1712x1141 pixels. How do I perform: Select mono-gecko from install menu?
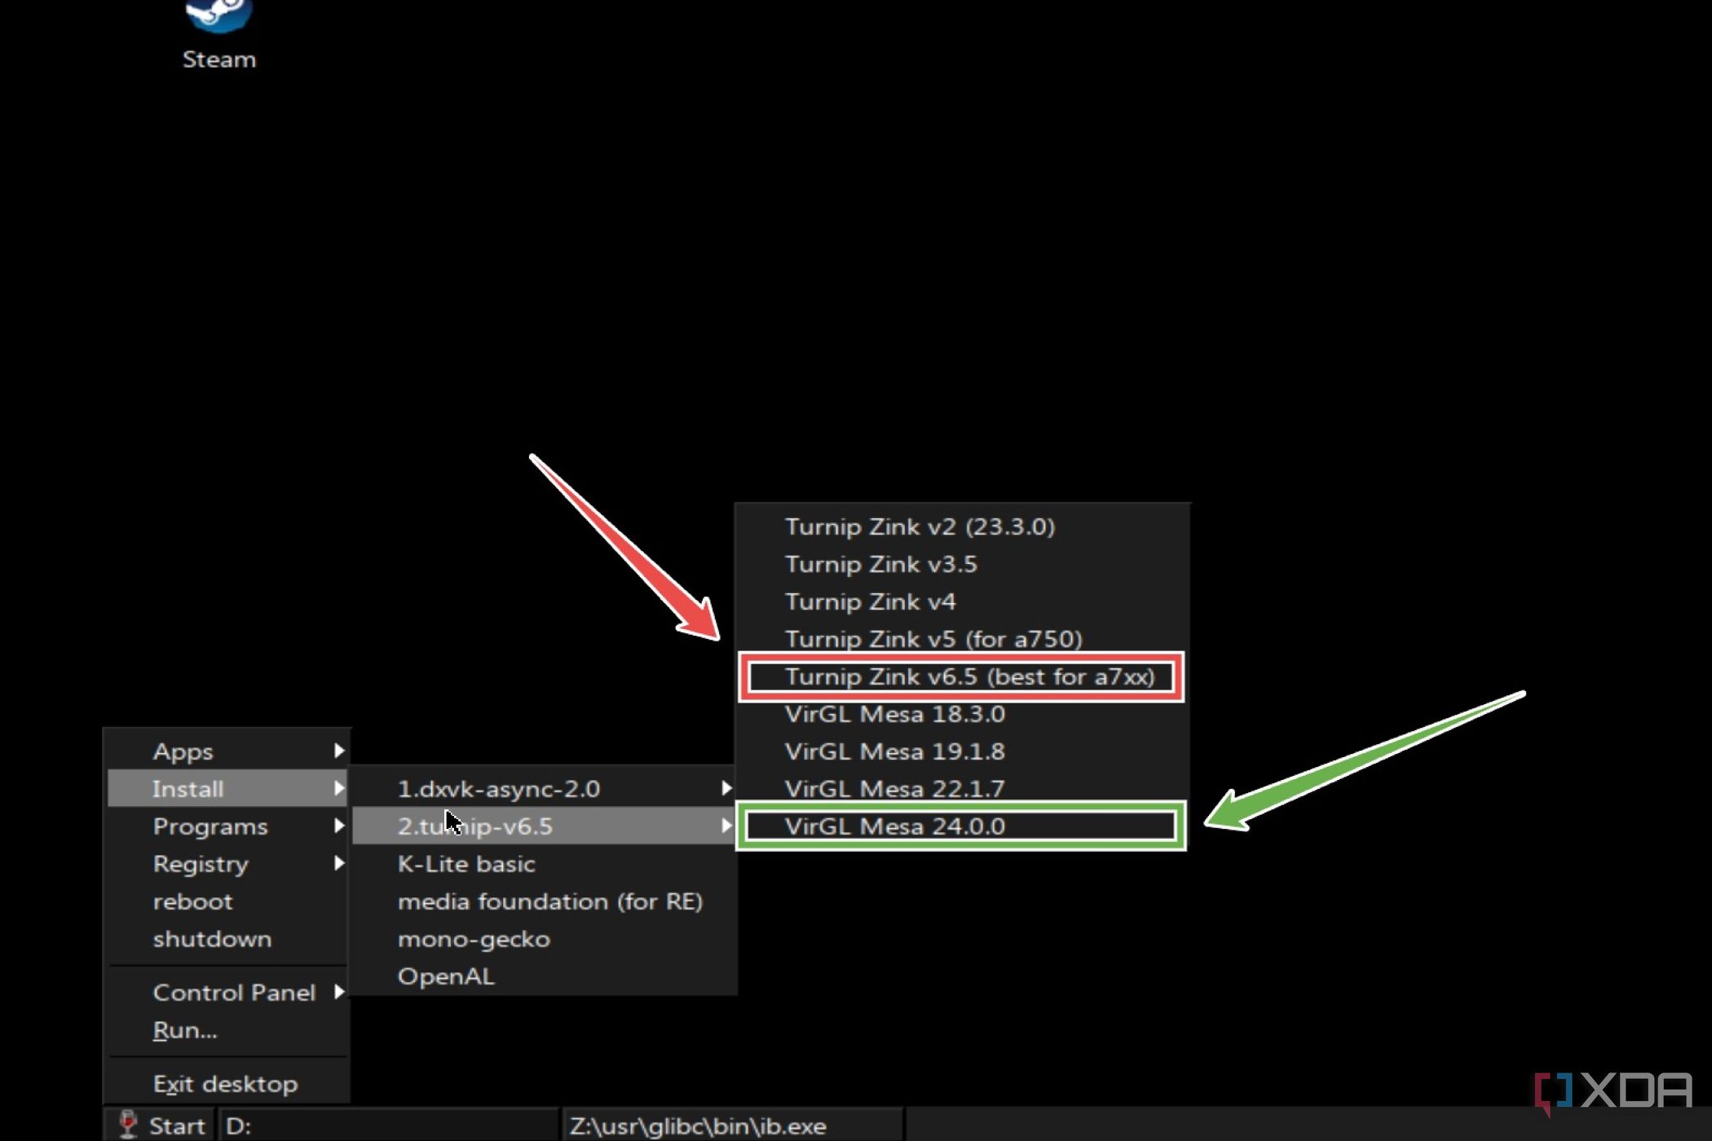click(x=474, y=939)
